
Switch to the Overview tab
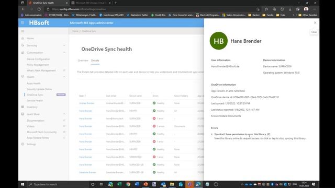83,61
